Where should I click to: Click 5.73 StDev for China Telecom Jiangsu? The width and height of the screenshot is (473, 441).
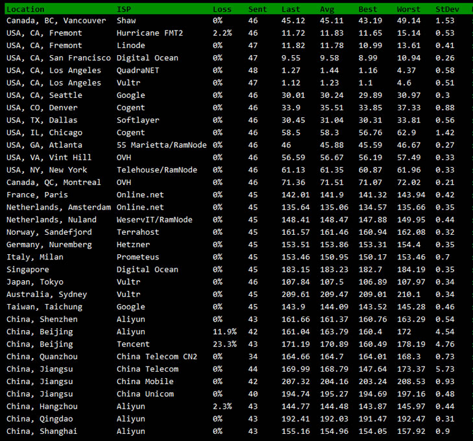[x=444, y=369]
